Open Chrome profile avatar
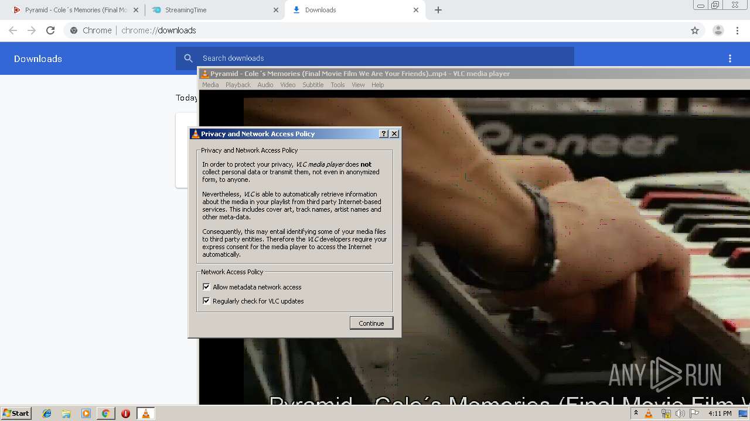The width and height of the screenshot is (750, 421). tap(718, 30)
